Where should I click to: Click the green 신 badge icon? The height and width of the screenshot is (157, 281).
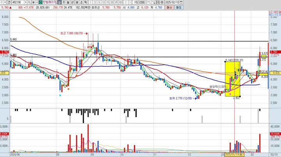tap(41, 2)
